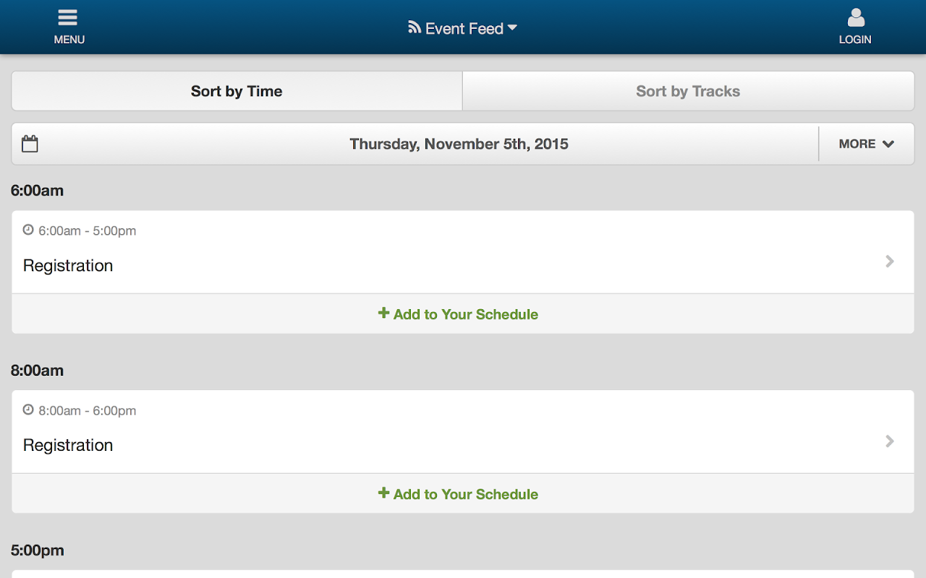Click plus icon for 8:00am Registration schedule

pos(383,493)
